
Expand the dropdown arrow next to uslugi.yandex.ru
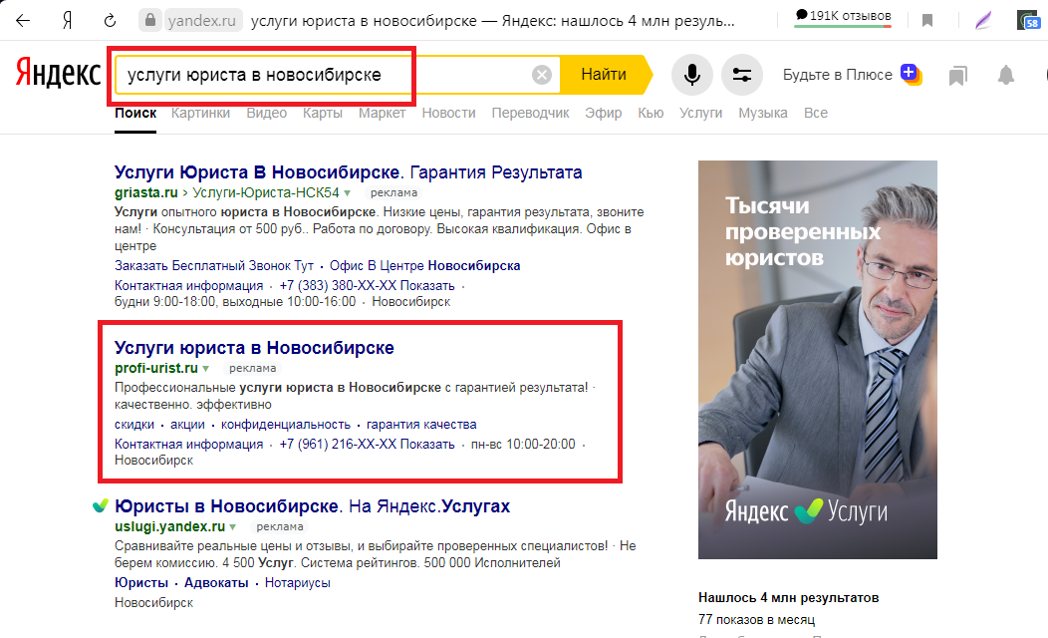[x=232, y=527]
